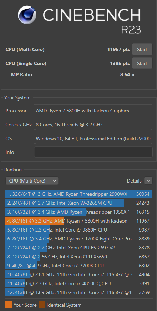This screenshot has height=311, width=157.
Task: Select the Intel Xeon W-3265M ranking row
Action: [x=78, y=203]
